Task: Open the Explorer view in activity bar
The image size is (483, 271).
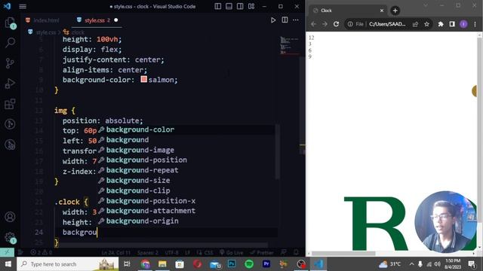Action: coord(10,23)
